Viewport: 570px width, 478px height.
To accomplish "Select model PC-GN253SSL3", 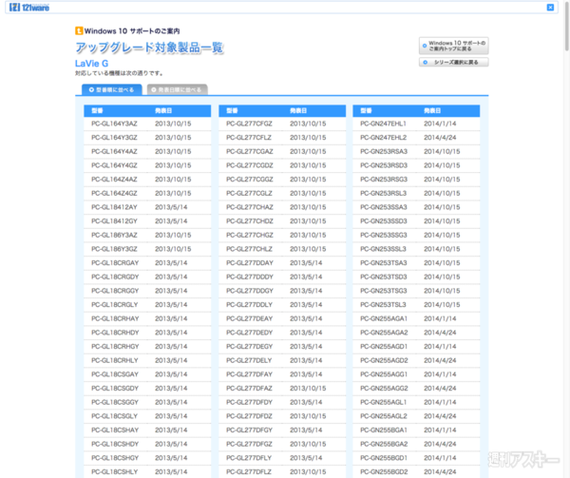I will click(383, 249).
